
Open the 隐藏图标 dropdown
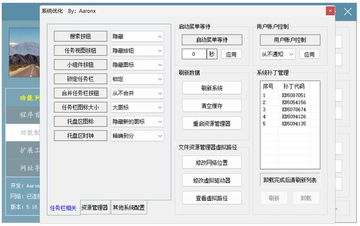click(x=137, y=65)
